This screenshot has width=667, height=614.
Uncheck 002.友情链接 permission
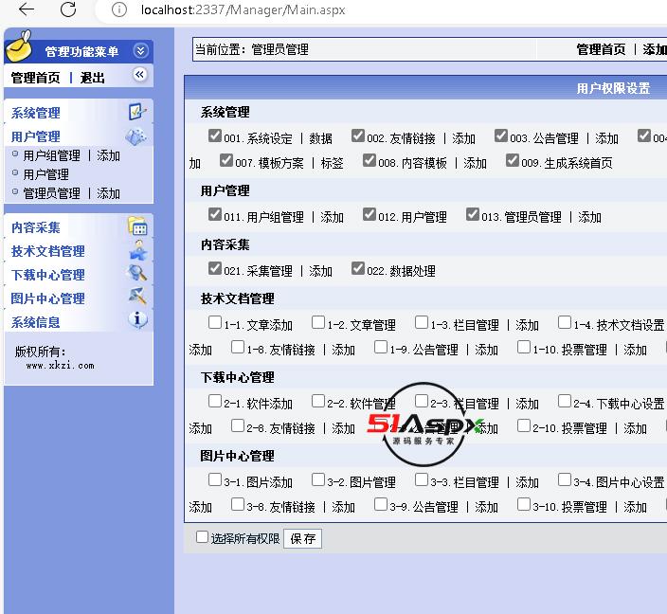[x=358, y=135]
